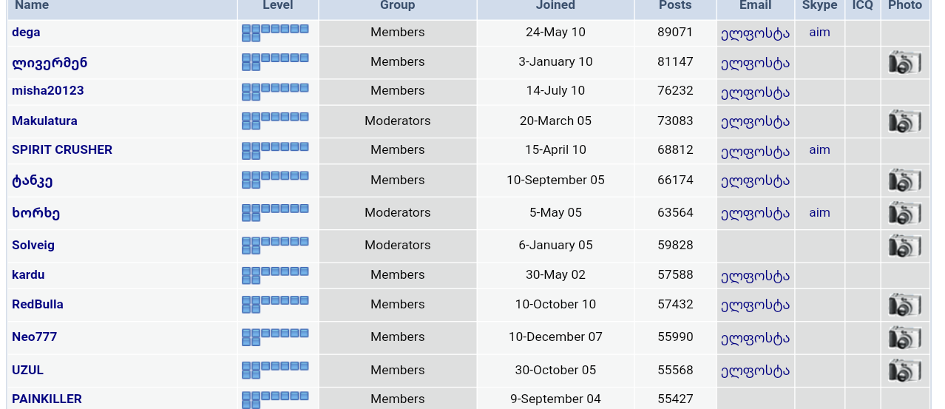Open PAINKILLER's profile link
Viewport: 945px width, 409px height.
(x=47, y=399)
